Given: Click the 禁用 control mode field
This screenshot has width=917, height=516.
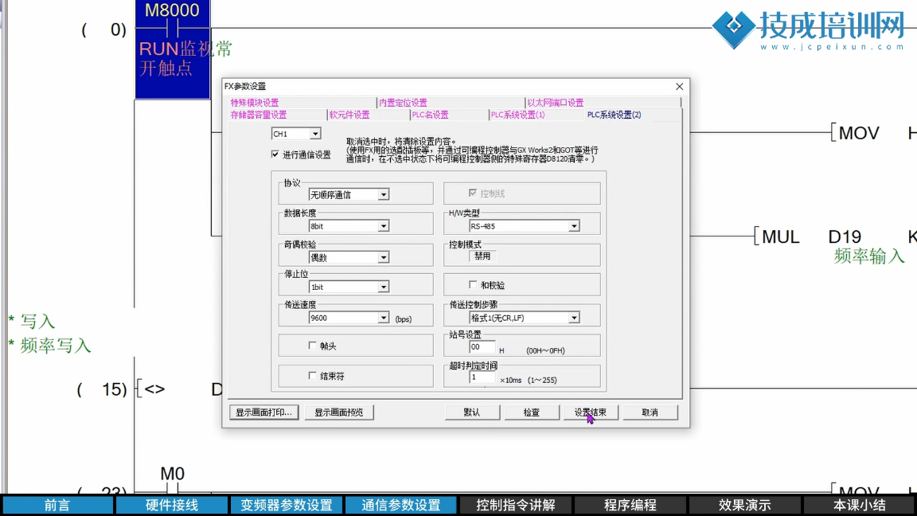Looking at the screenshot, I should (x=482, y=256).
